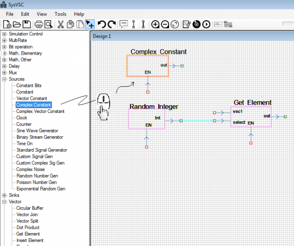Select the Design 1 tab

(x=102, y=36)
